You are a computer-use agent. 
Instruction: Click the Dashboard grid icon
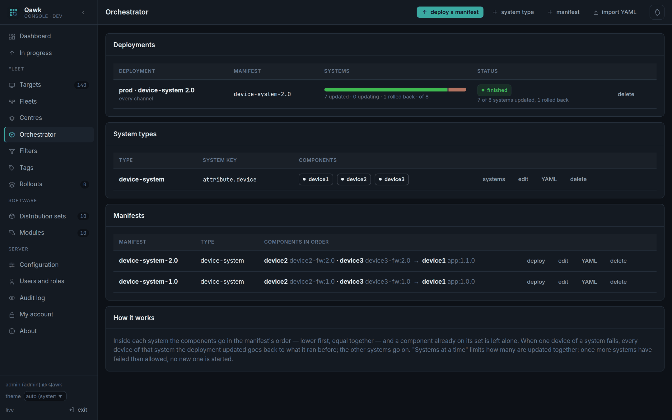click(x=12, y=36)
